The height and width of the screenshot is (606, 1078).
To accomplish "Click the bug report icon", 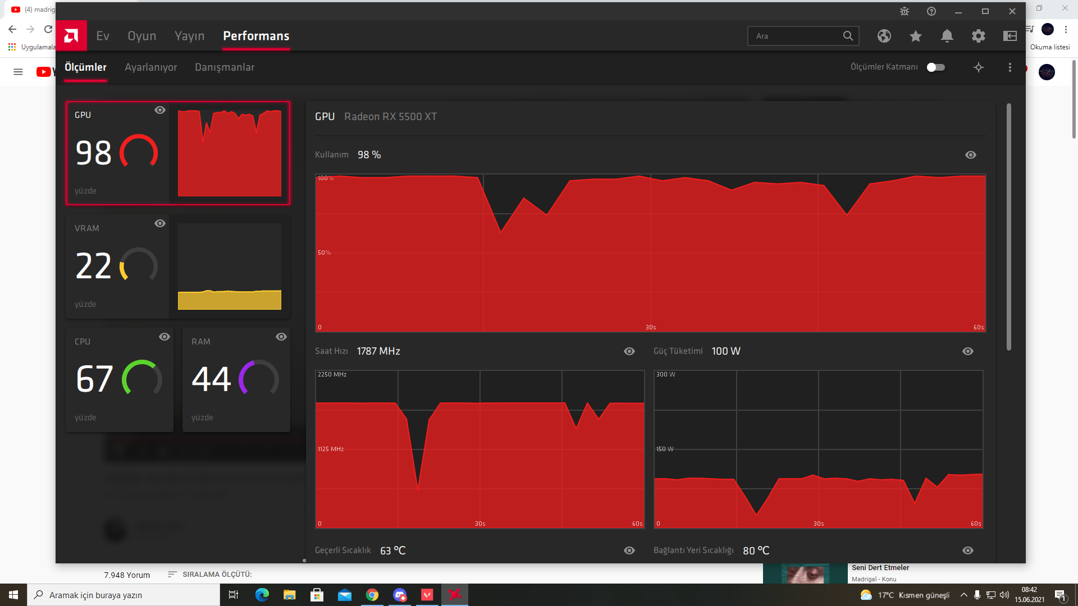I will tap(905, 11).
